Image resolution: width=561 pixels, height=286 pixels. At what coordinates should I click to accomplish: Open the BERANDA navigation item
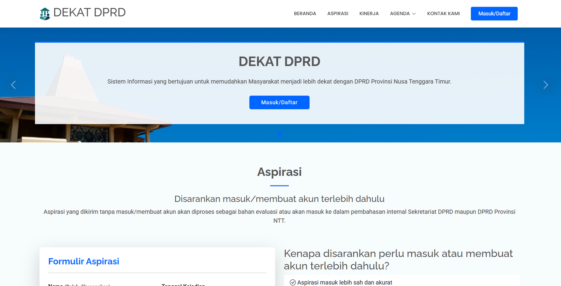click(x=305, y=14)
